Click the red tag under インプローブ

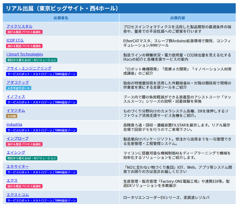[x=24, y=144]
